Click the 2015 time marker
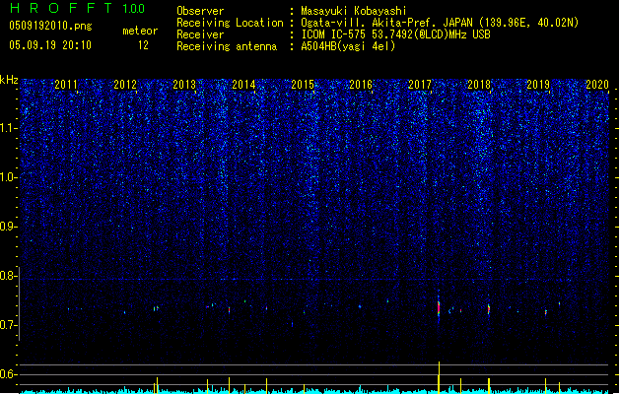This screenshot has height=394, width=620. (x=303, y=85)
